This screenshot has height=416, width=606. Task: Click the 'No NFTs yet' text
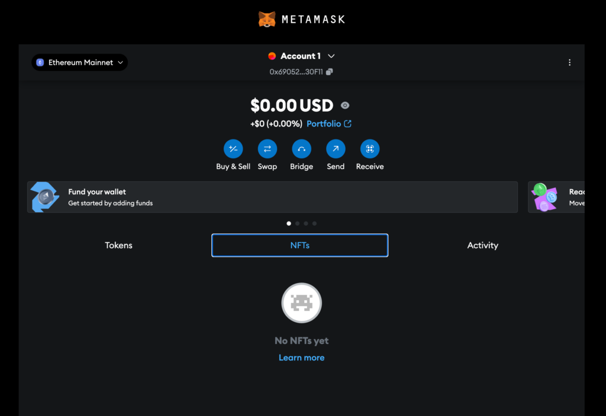pyautogui.click(x=301, y=341)
